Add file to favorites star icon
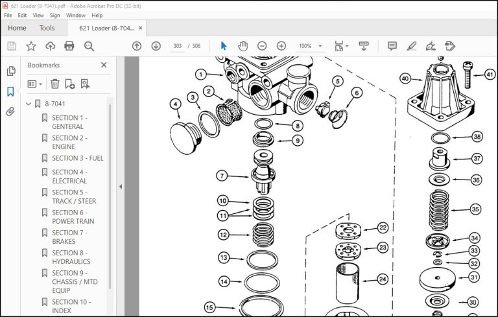Image resolution: width=498 pixels, height=317 pixels. point(31,46)
